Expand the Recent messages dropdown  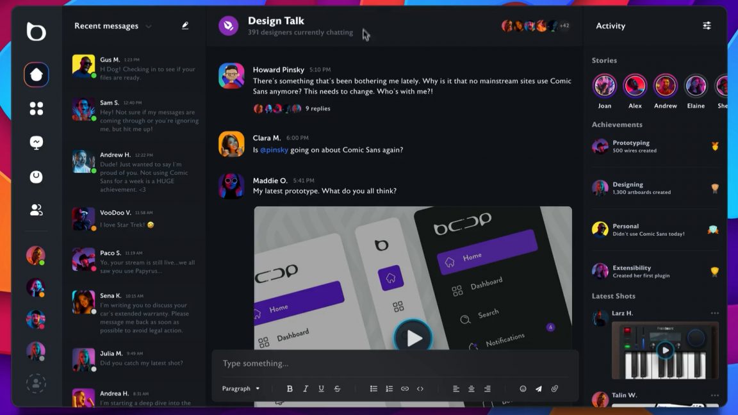149,26
